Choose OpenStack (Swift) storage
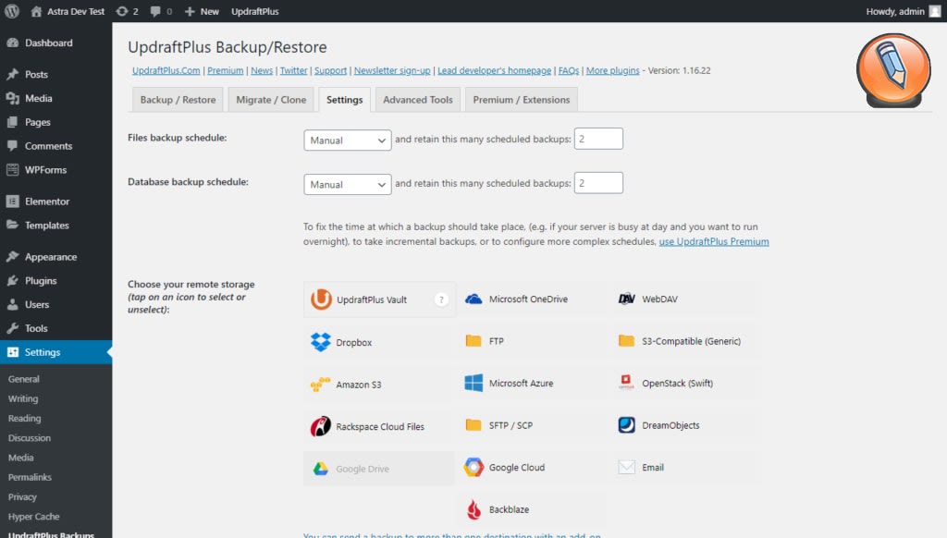 [685, 384]
